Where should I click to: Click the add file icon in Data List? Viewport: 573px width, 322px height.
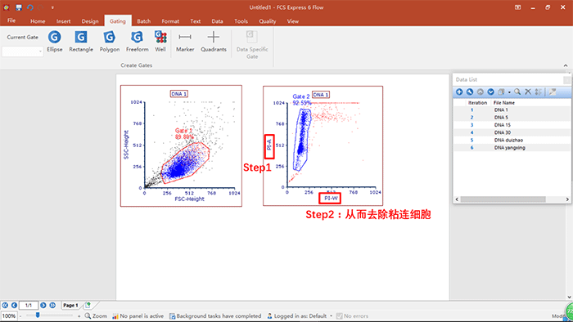pyautogui.click(x=459, y=92)
